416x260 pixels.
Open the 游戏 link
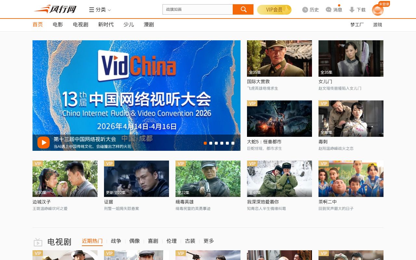coord(378,25)
